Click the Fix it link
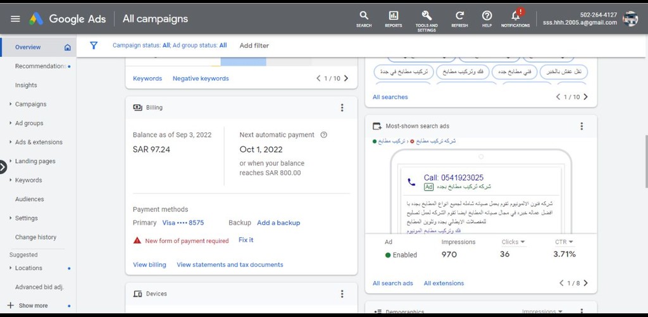The image size is (648, 317). click(x=246, y=240)
